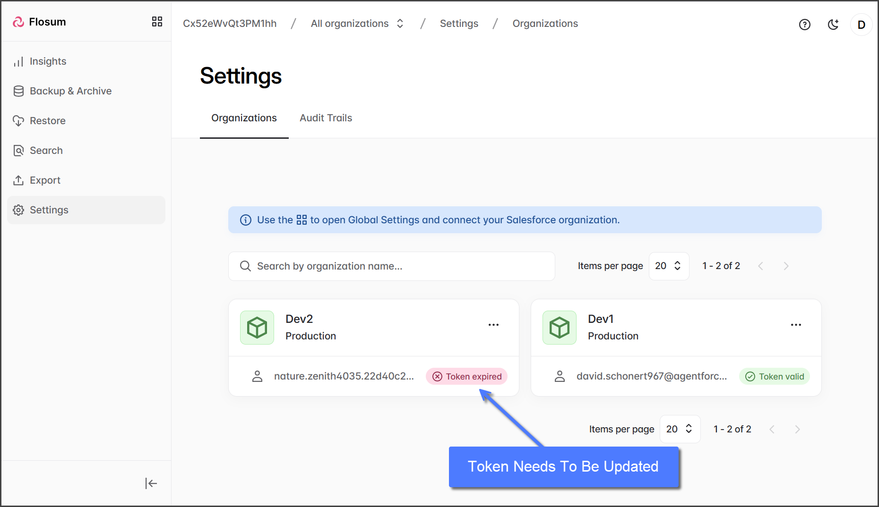The image size is (879, 507).
Task: Open Global Settings grid icon in sidebar header
Action: 157,22
